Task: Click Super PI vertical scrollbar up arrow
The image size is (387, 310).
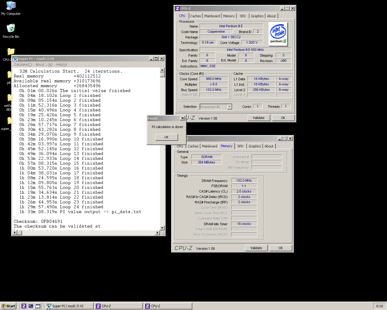Action: (x=162, y=70)
